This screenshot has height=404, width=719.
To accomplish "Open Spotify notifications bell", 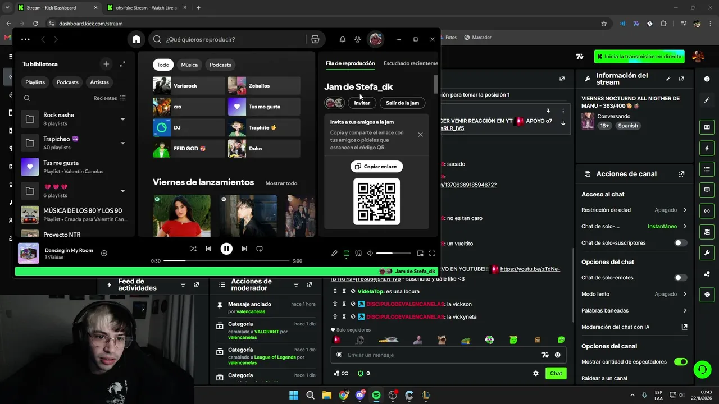I will tap(342, 39).
